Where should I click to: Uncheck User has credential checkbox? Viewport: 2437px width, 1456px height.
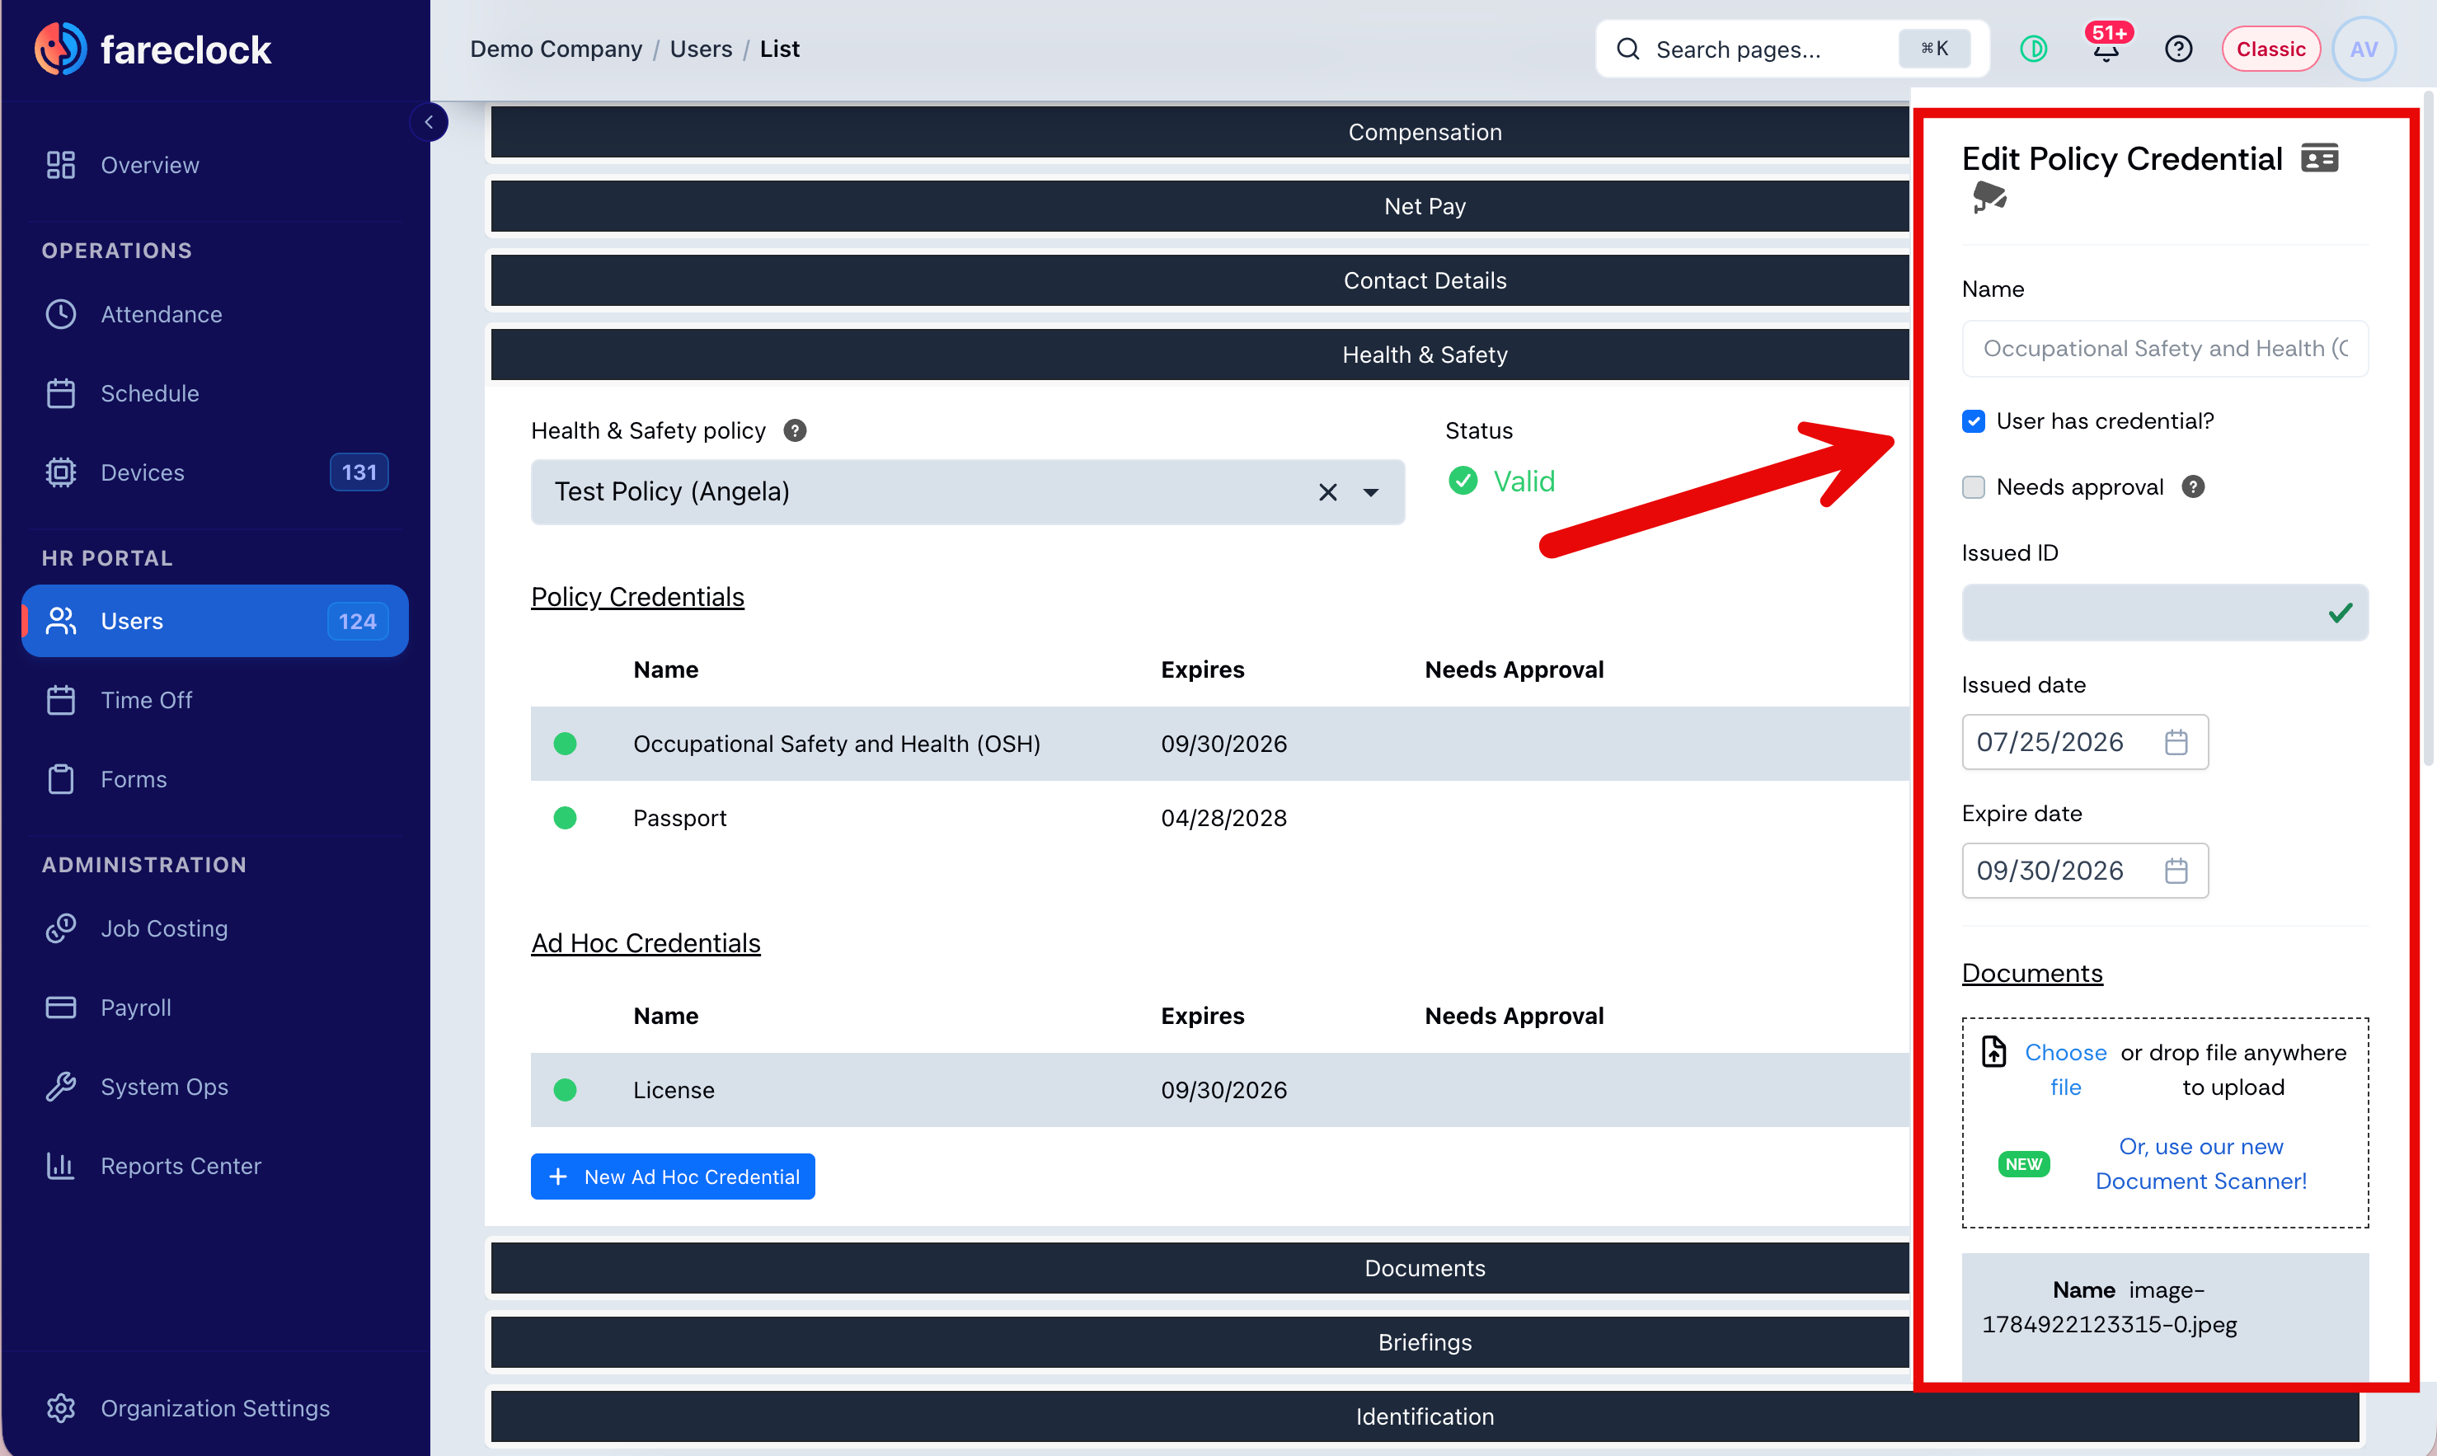tap(1973, 421)
